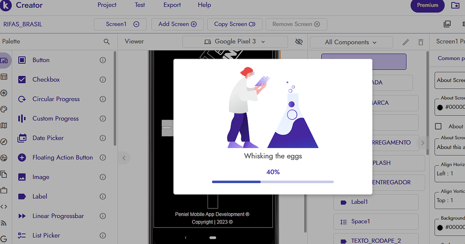This screenshot has width=465, height=244.
Task: Click the Copy Screen button
Action: [235, 25]
